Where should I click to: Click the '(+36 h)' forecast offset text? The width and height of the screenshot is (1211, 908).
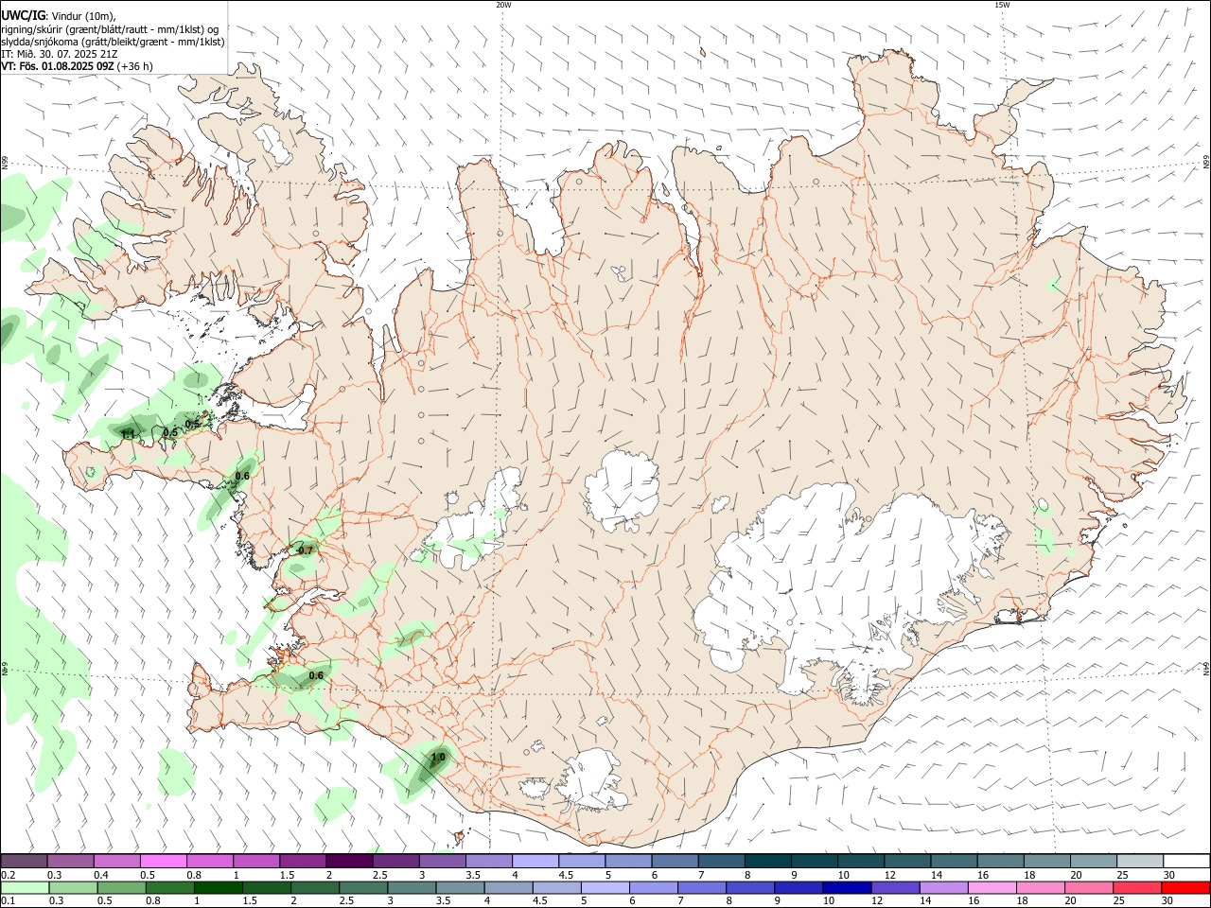point(136,66)
